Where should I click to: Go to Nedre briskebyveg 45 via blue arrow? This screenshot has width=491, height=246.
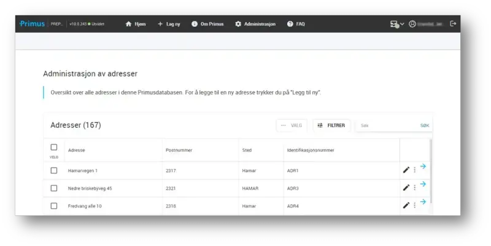tap(423, 184)
